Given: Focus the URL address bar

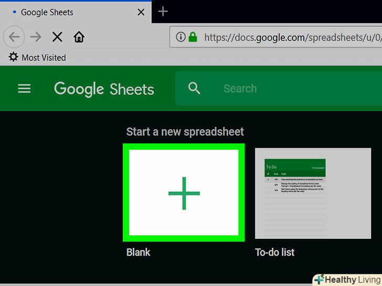Looking at the screenshot, I should tap(276, 37).
